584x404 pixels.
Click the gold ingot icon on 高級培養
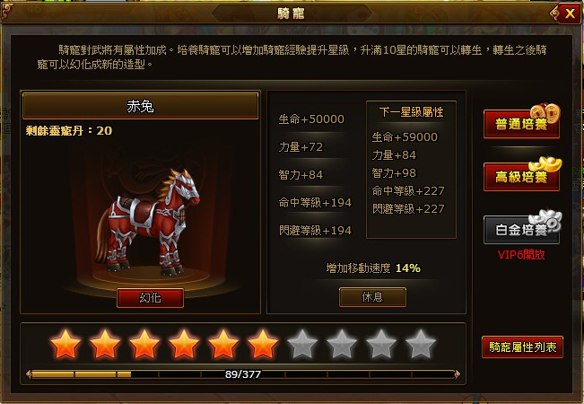[x=545, y=164]
